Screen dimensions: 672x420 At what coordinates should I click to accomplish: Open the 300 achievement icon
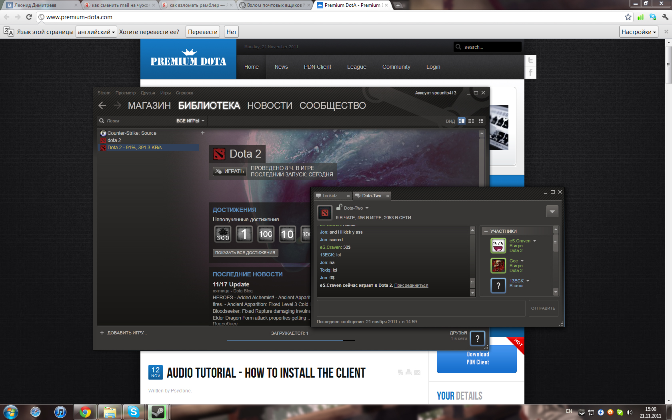tap(223, 234)
